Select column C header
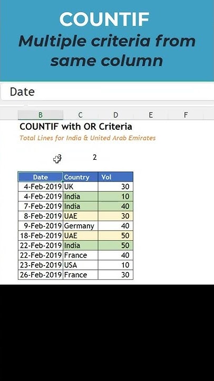The width and height of the screenshot is (214, 381). click(x=80, y=115)
